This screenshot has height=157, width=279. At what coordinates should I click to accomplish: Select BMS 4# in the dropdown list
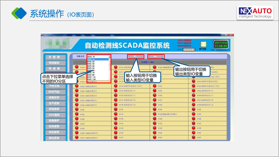click(98, 66)
